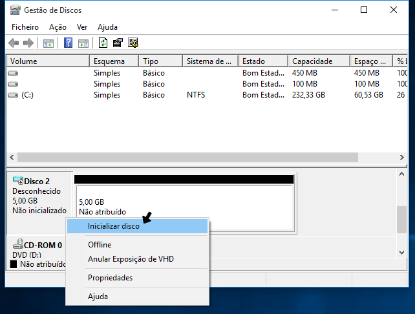
Task: Click the left arrow of horizontal scrollbar
Action: (x=12, y=157)
